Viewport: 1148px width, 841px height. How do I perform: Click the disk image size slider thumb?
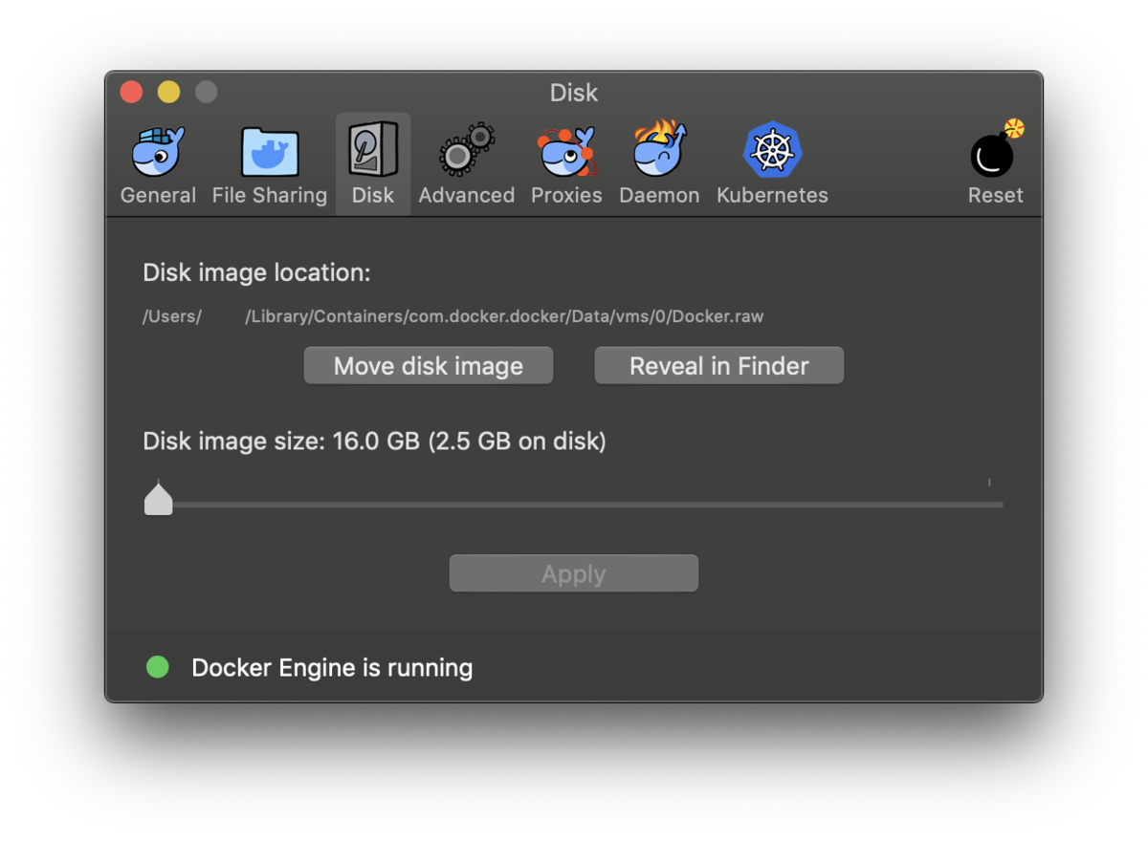coord(158,500)
